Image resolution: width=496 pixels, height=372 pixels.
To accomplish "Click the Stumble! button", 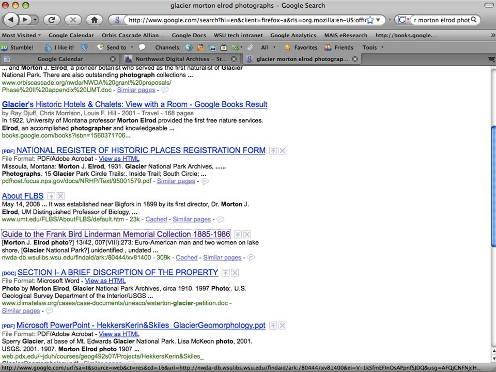I will [x=17, y=48].
